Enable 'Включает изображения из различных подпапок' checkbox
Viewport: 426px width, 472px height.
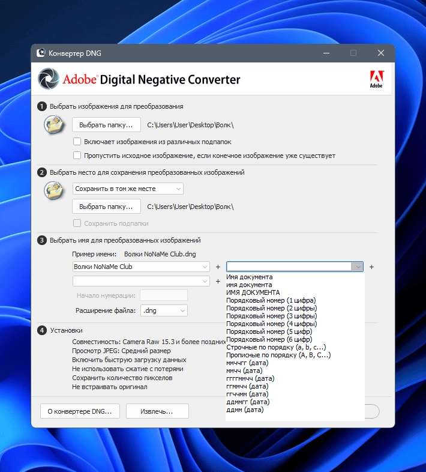[77, 142]
